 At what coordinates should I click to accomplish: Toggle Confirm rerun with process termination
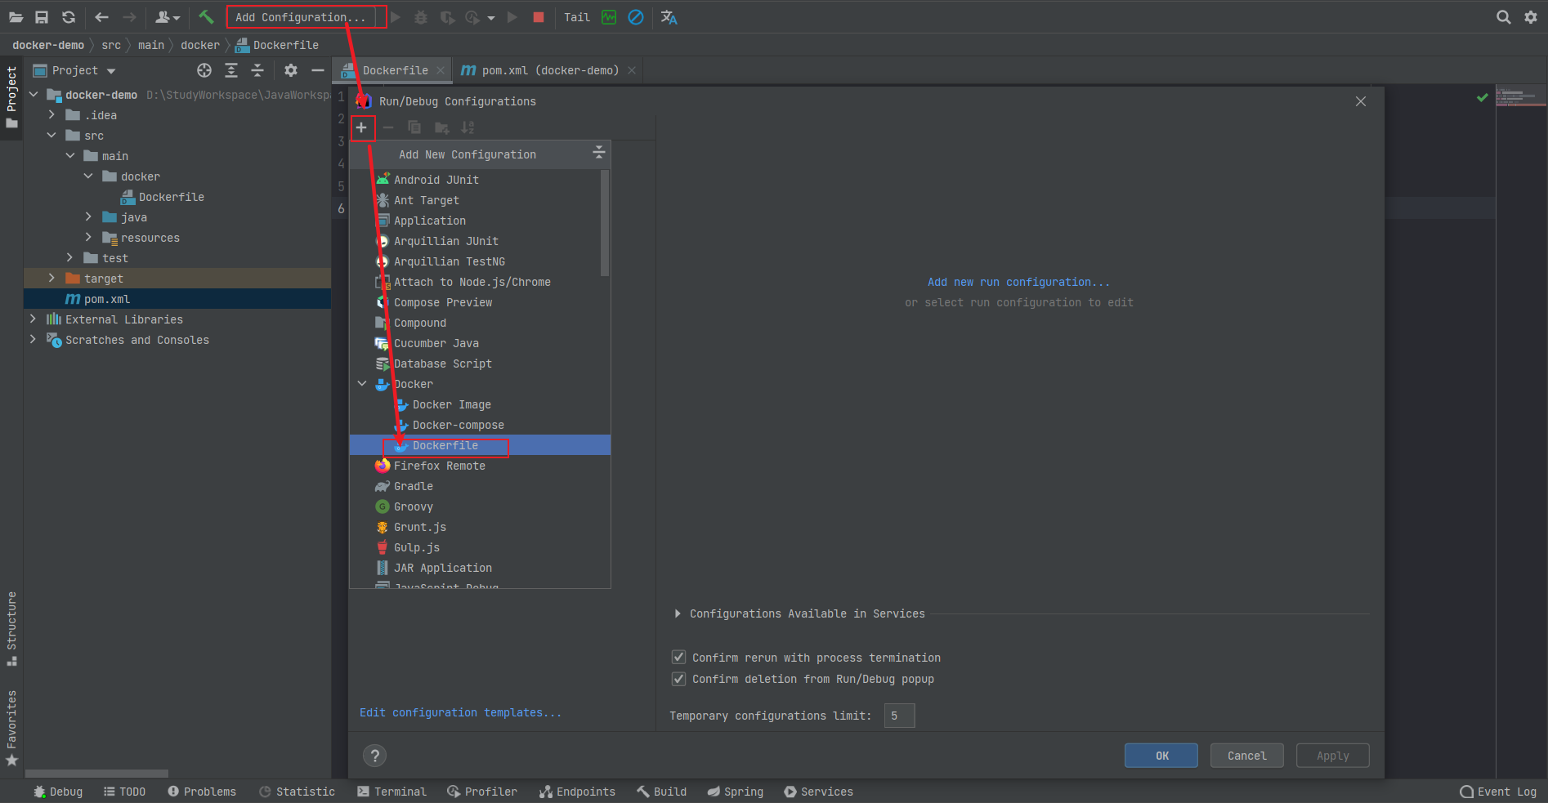678,657
